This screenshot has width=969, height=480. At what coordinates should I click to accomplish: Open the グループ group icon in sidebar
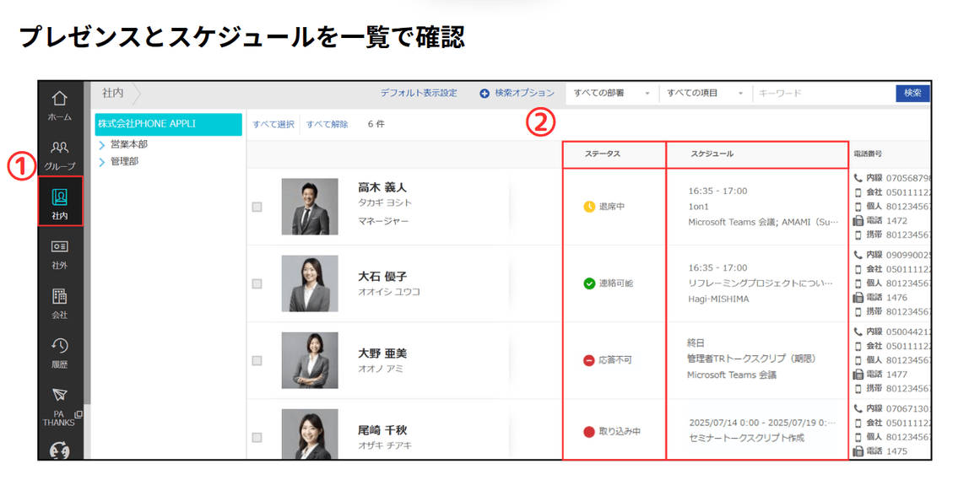click(59, 148)
